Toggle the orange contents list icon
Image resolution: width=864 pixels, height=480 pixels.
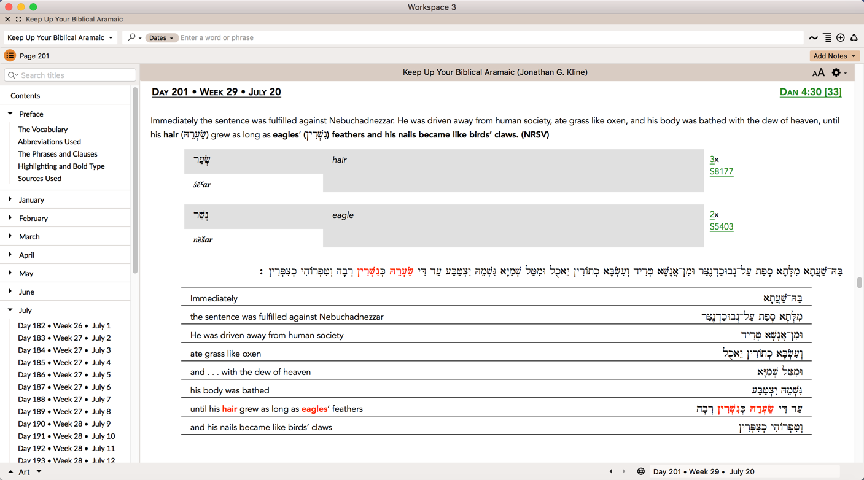pos(10,56)
